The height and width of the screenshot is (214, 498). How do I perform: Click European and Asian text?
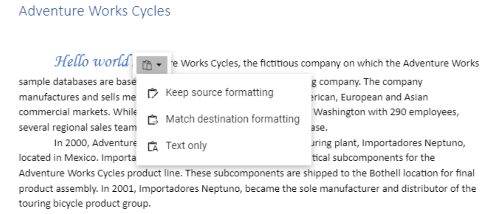tap(389, 97)
